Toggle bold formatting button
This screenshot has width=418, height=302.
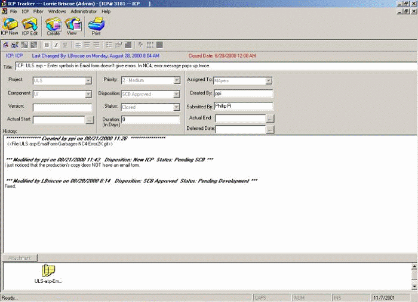[46, 45]
